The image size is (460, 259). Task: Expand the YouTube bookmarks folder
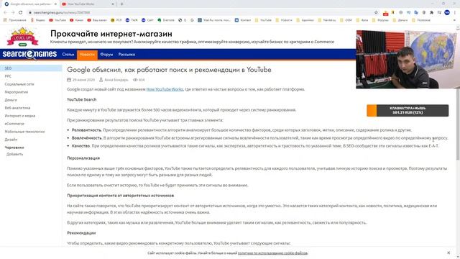[x=263, y=20]
